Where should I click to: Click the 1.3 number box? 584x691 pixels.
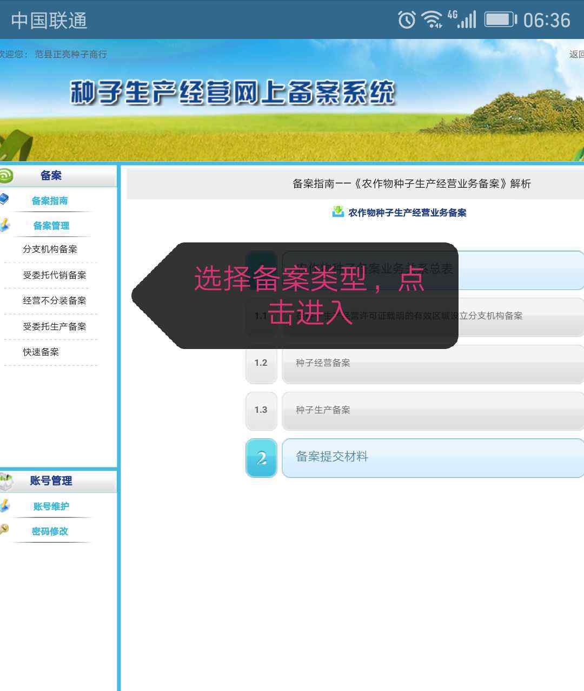tap(261, 411)
